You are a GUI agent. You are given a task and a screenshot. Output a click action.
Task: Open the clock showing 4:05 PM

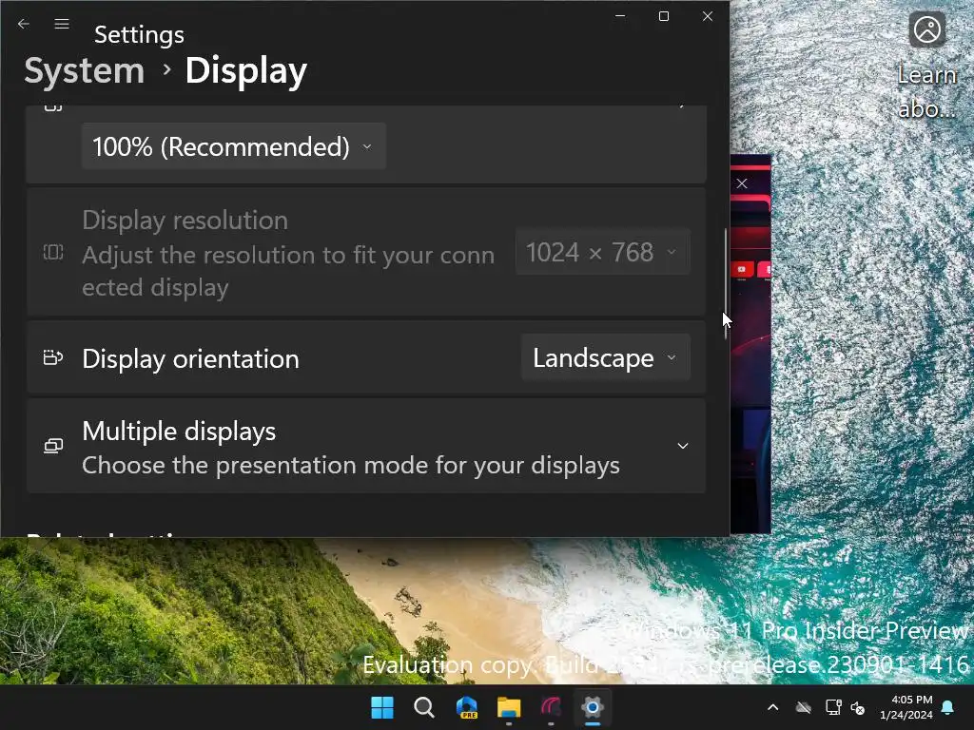click(906, 707)
